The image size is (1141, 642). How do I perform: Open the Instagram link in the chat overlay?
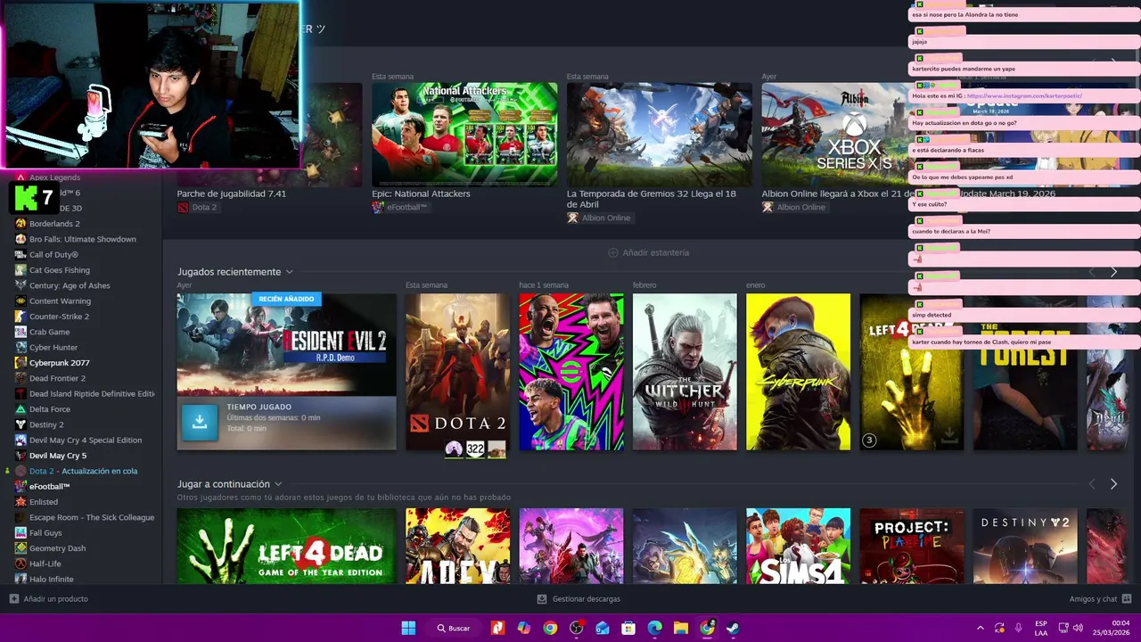tap(1024, 95)
